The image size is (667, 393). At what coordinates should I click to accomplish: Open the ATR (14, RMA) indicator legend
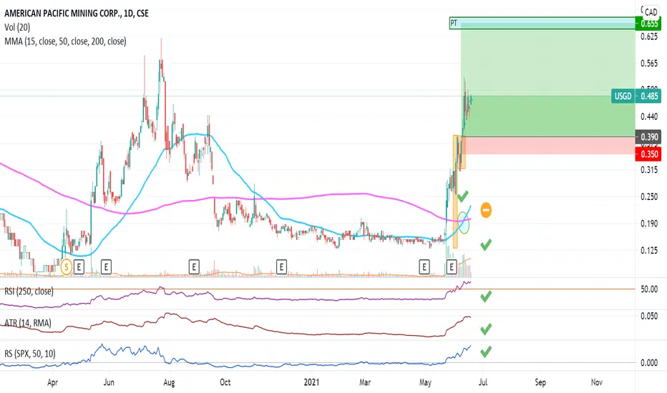click(x=28, y=323)
